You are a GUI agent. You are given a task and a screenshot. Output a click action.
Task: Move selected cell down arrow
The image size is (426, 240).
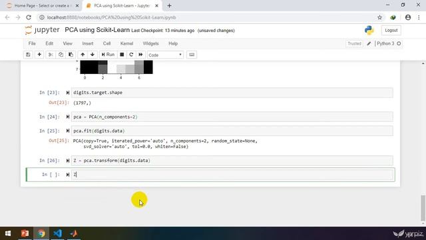tap(93, 55)
